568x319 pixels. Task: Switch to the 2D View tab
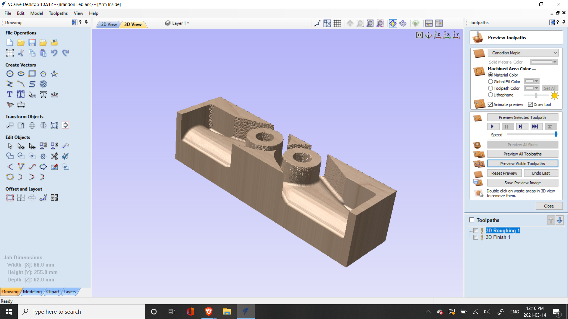coord(109,24)
